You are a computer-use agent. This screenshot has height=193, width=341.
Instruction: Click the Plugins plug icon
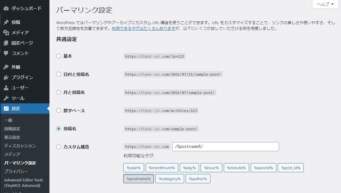pyautogui.click(x=6, y=78)
